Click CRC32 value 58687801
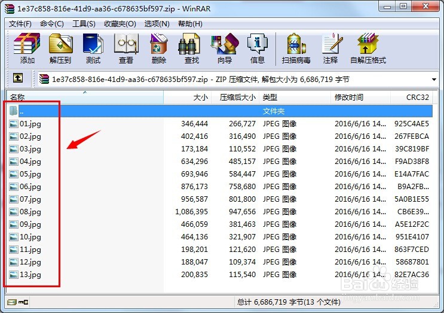Screen dimensions: 444x313 pyautogui.click(x=412, y=262)
